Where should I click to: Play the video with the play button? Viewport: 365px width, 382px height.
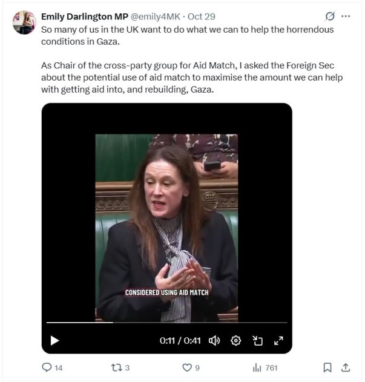point(54,340)
